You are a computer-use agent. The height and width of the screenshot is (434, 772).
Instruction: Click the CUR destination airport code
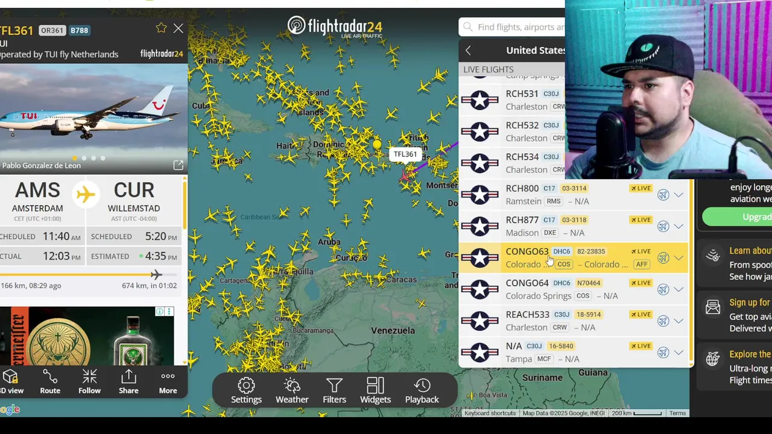[x=134, y=190]
